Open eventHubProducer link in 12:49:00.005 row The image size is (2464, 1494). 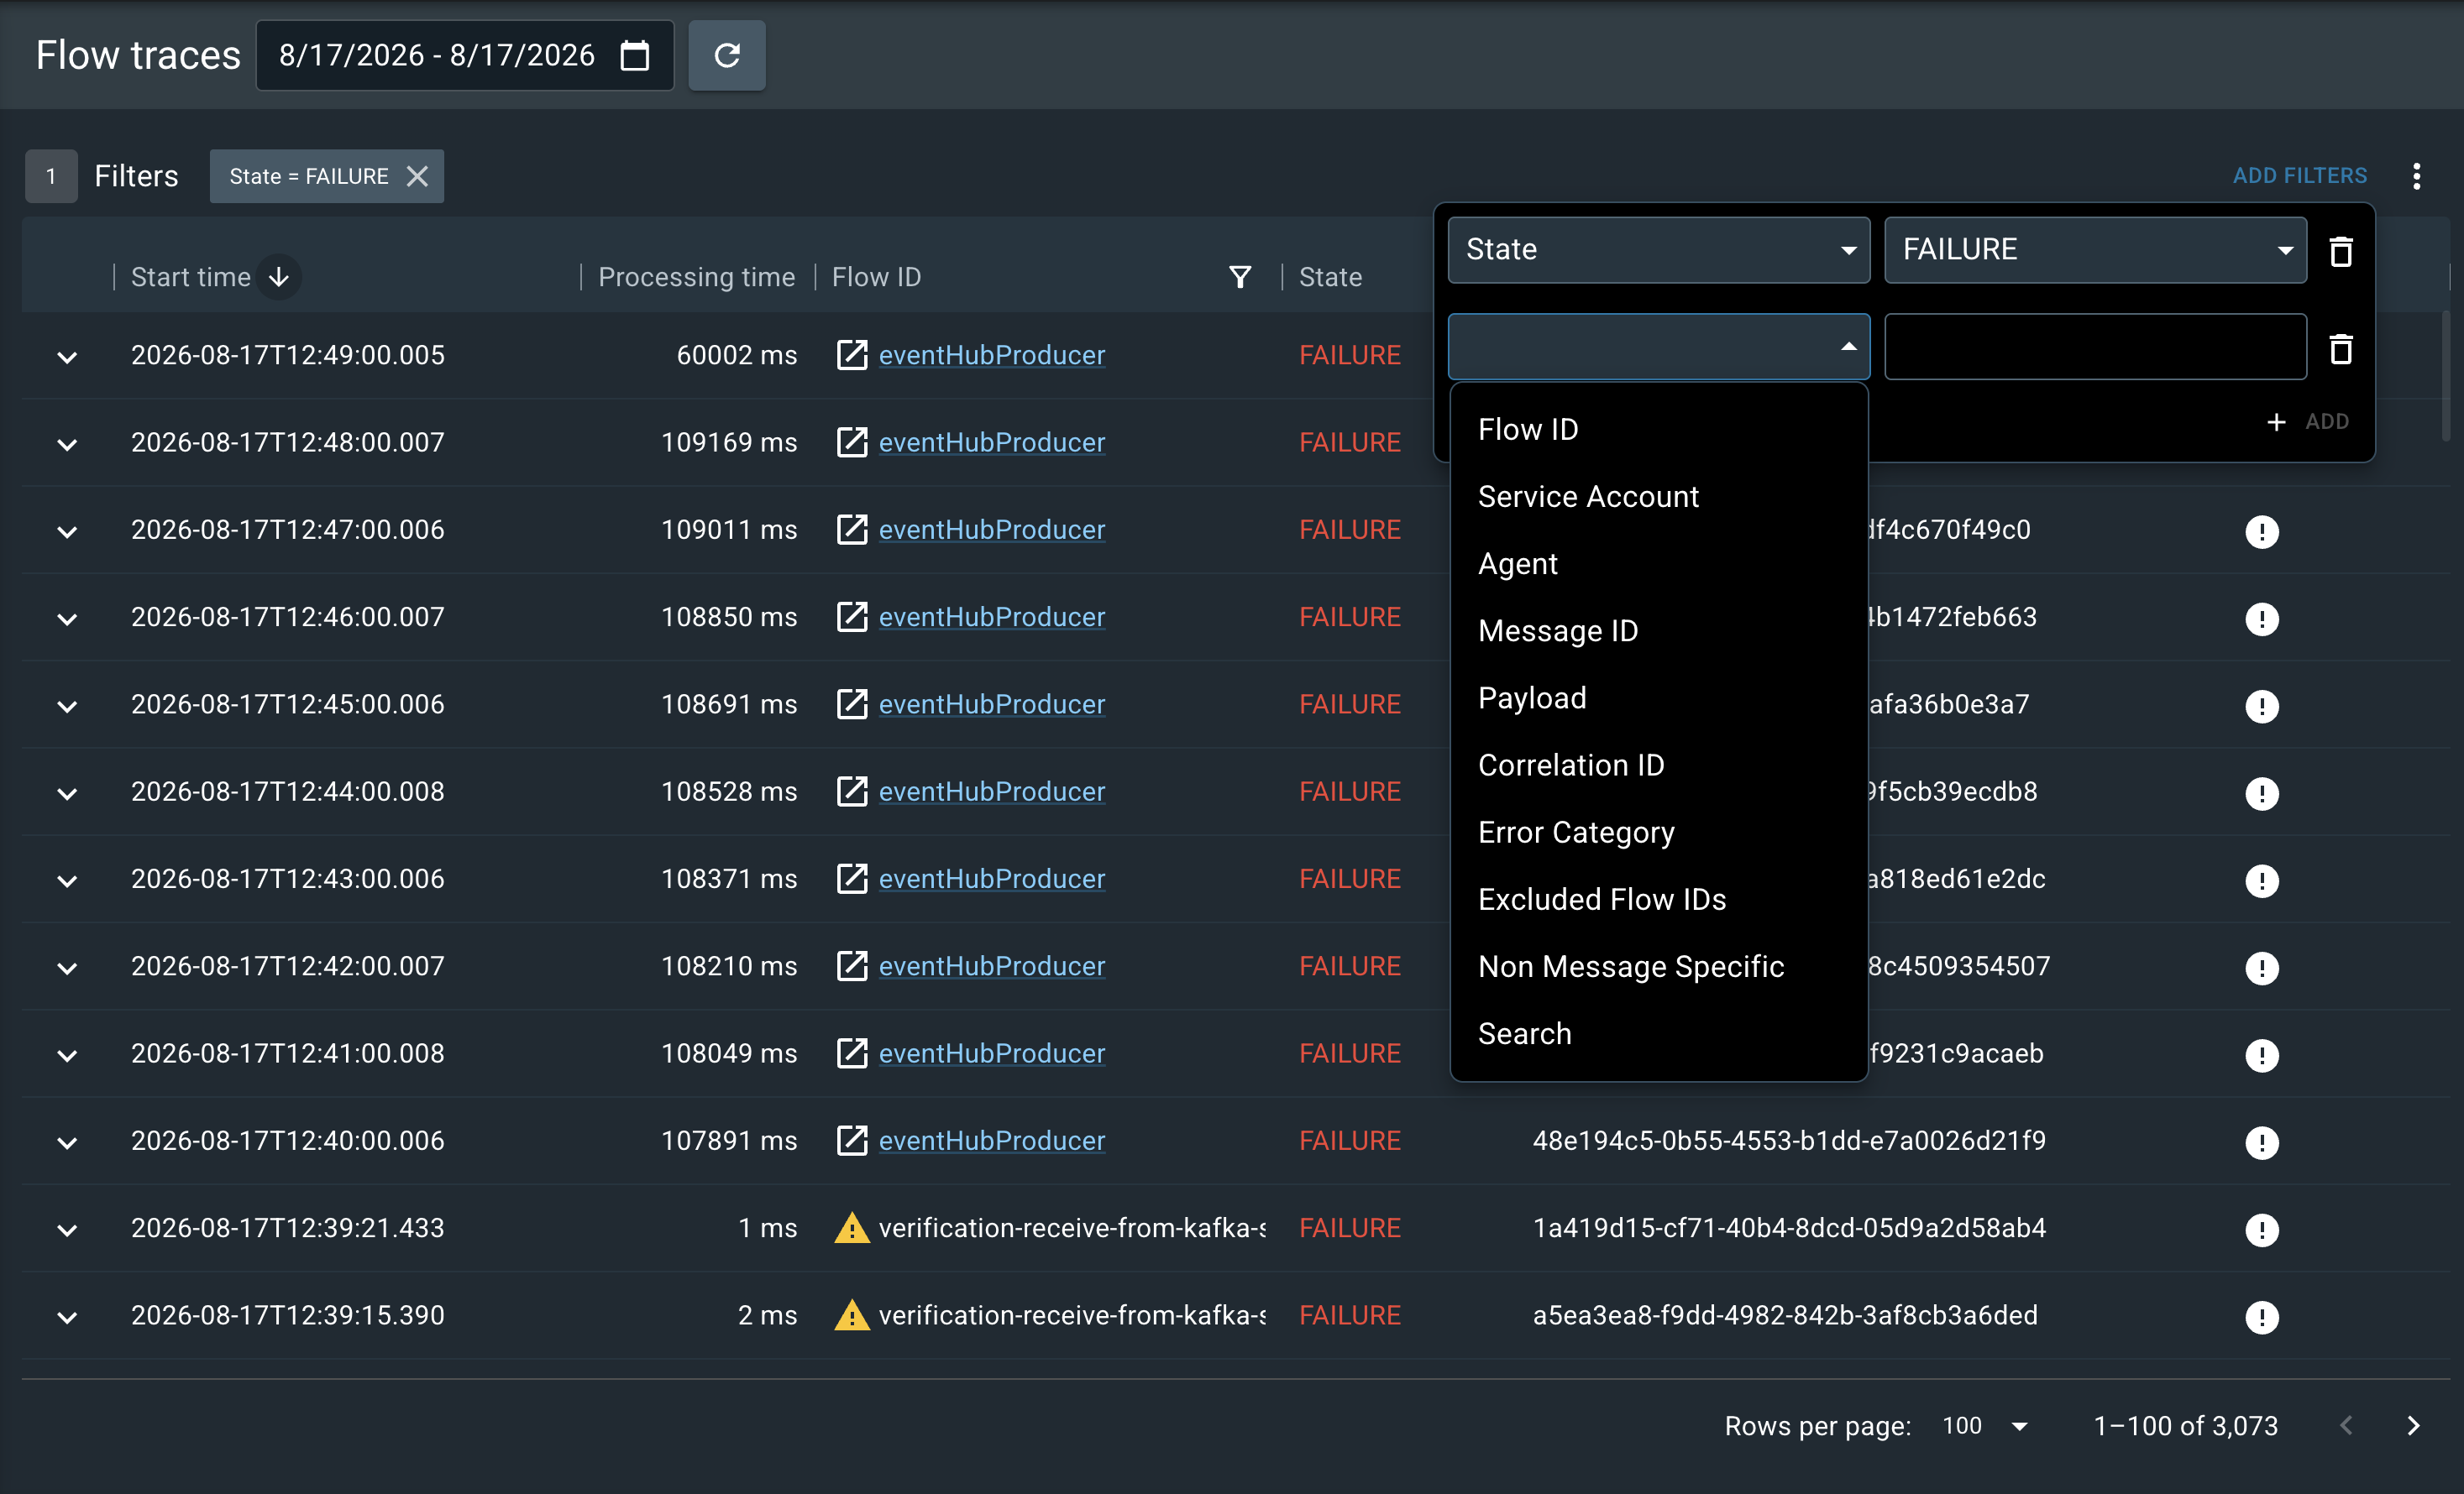[992, 355]
